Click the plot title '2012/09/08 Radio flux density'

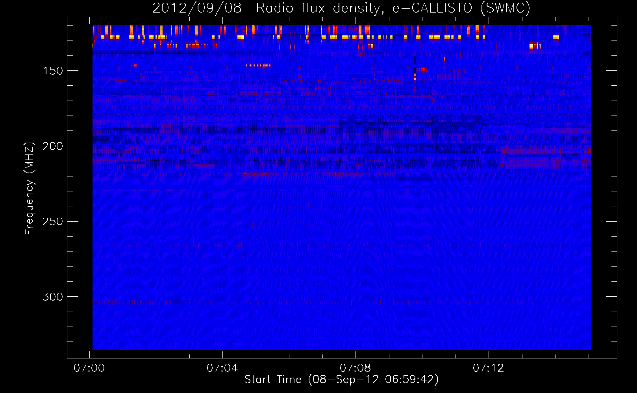tap(268, 8)
